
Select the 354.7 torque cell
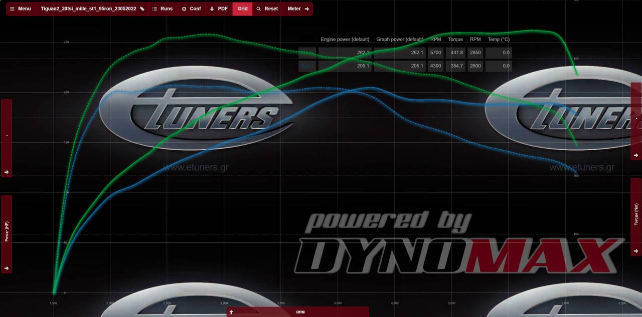tap(455, 66)
